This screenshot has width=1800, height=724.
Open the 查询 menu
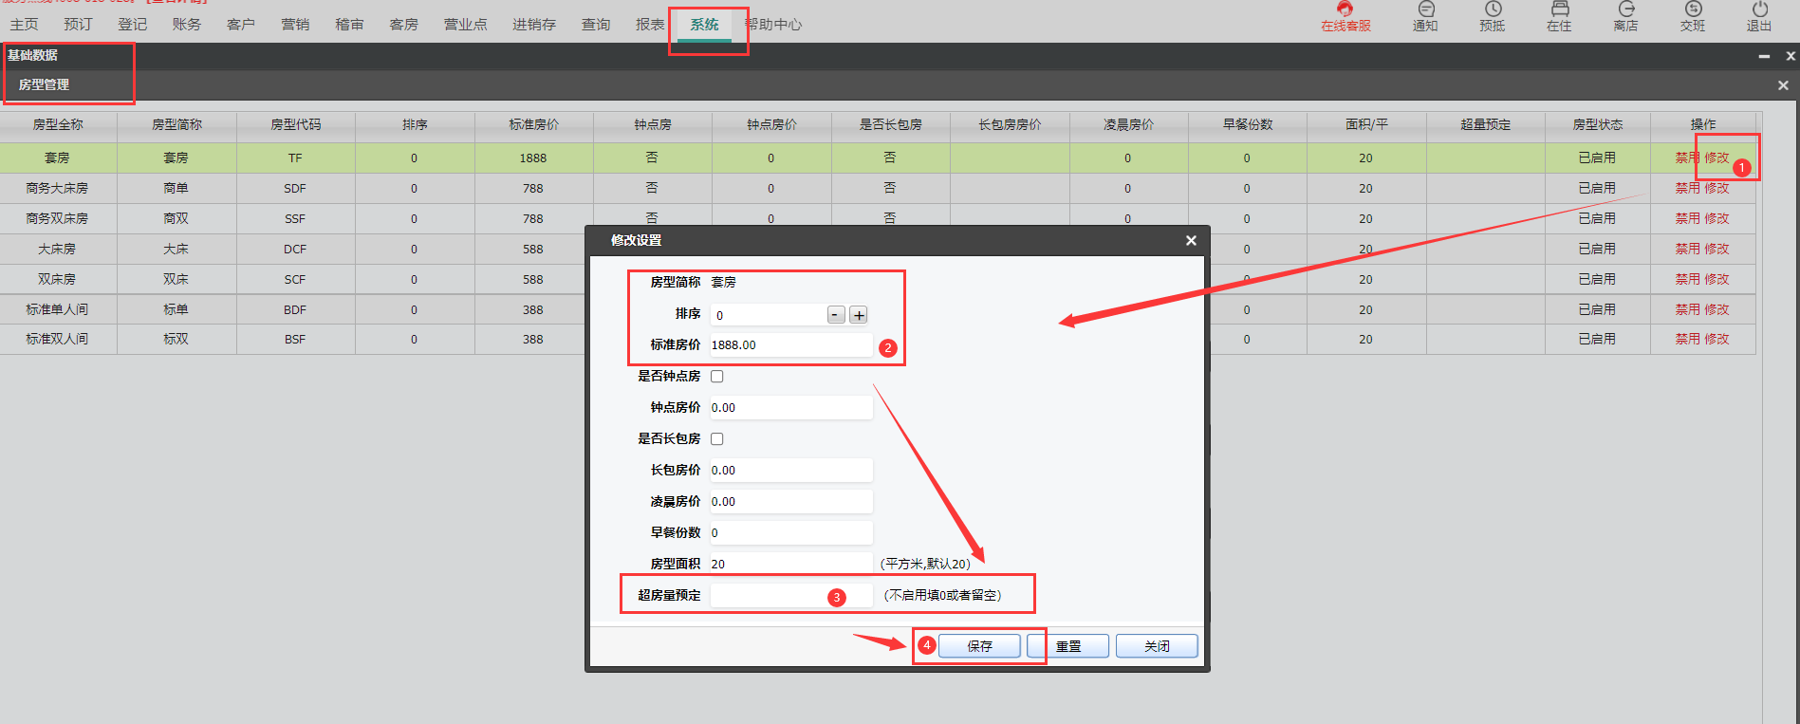[596, 25]
